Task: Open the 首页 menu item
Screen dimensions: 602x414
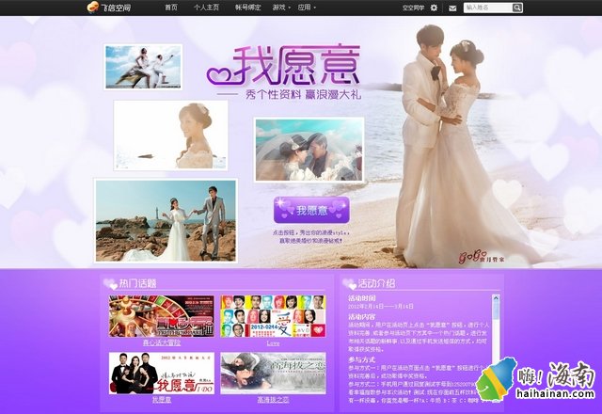Action: (171, 8)
